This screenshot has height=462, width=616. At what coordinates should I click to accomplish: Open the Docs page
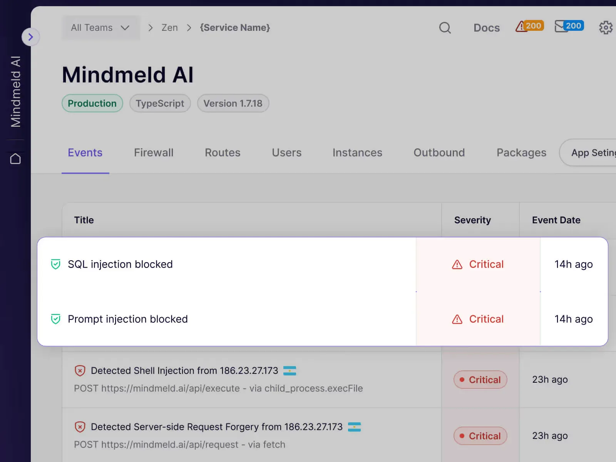pyautogui.click(x=486, y=28)
